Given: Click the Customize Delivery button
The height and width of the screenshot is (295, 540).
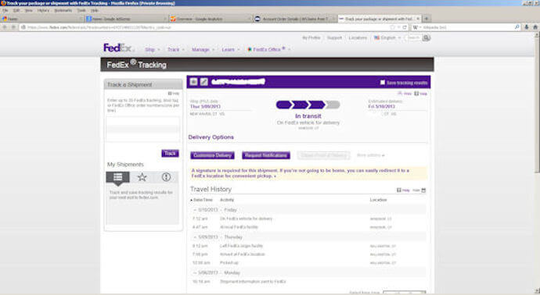Looking at the screenshot, I should (x=213, y=155).
